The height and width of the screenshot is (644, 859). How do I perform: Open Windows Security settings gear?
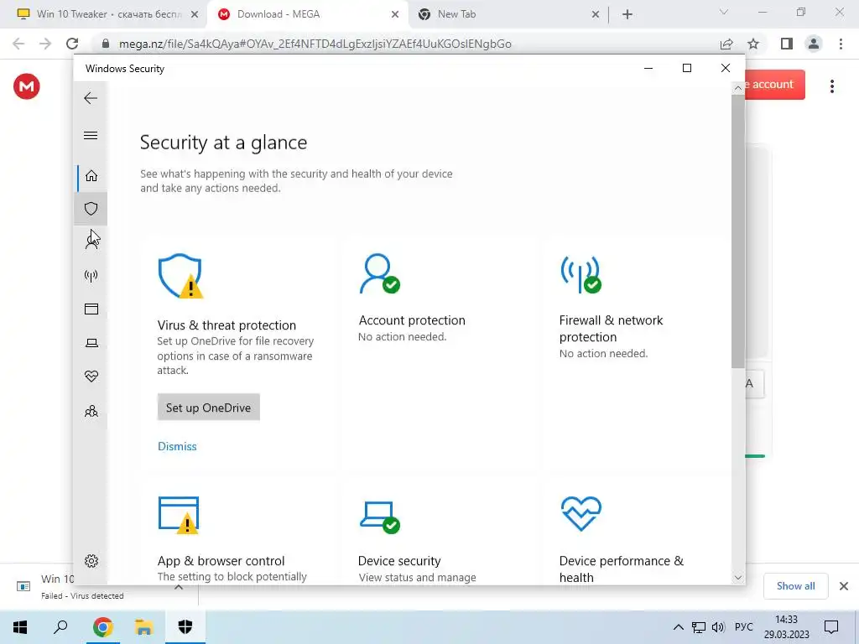91,561
